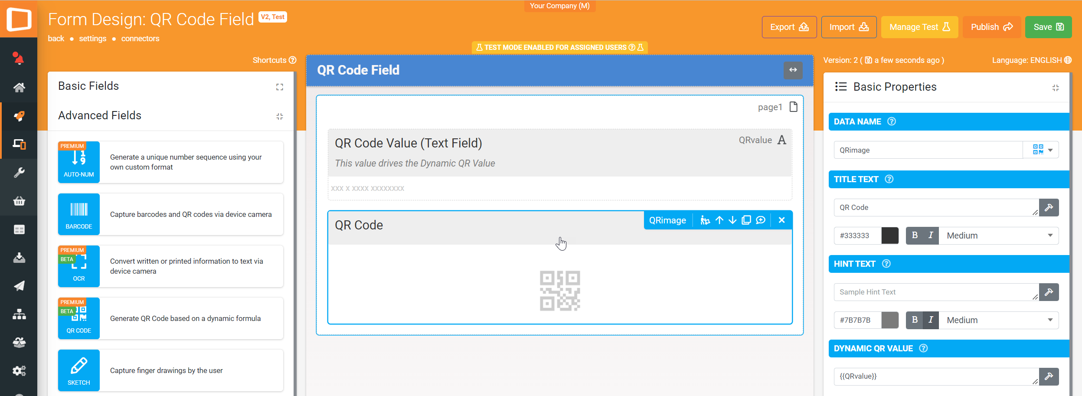Image resolution: width=1082 pixels, height=396 pixels.
Task: Open the shopping basket sidebar icon
Action: [19, 201]
